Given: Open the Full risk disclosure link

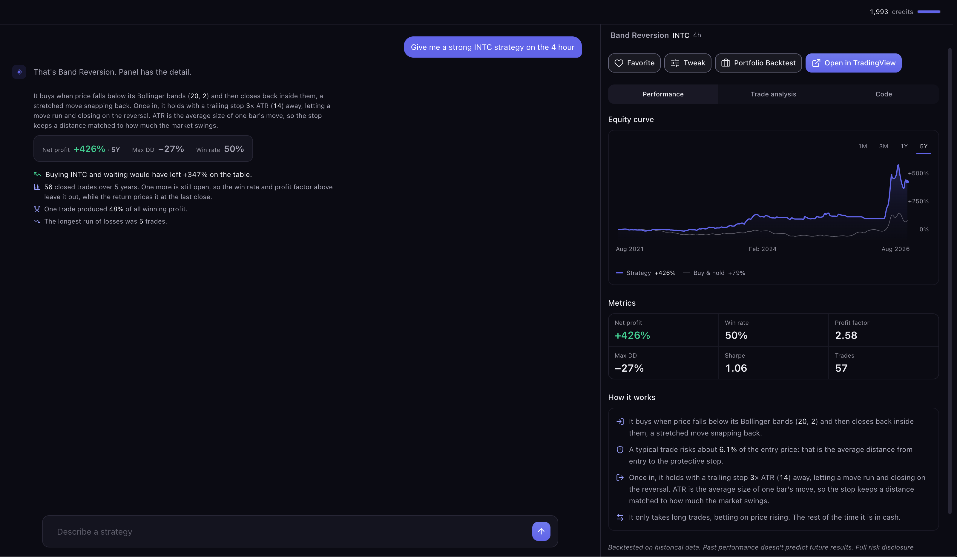Looking at the screenshot, I should (x=884, y=547).
